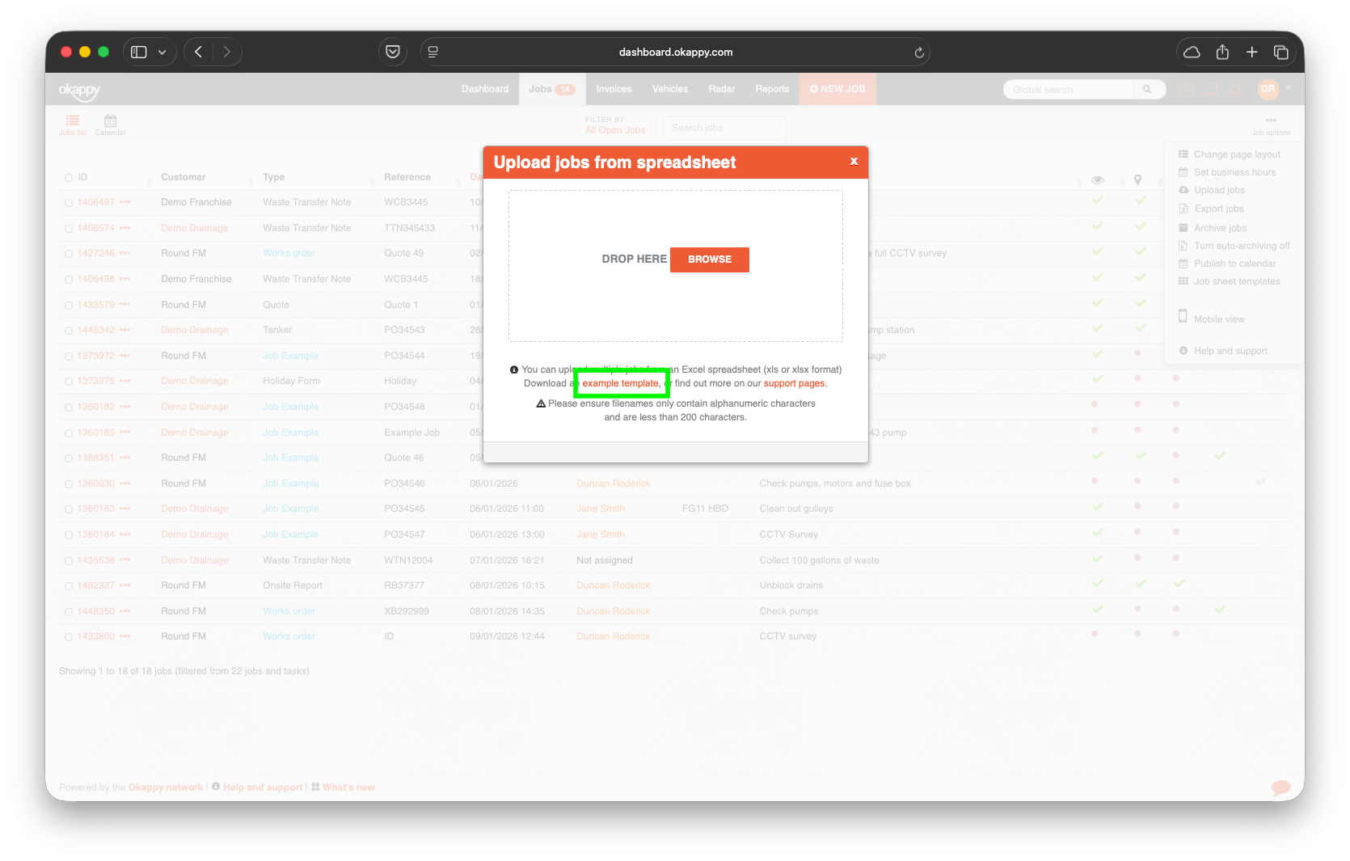
Task: Switch to the Calendar view icon
Action: pyautogui.click(x=110, y=124)
